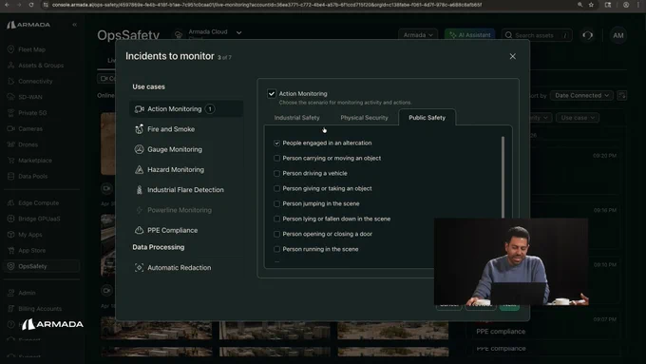
Task: Focus the Search assets field
Action: 537,35
